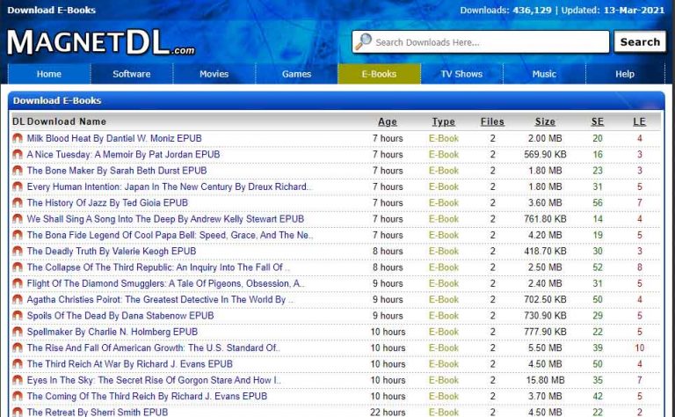Switch to the TV Shows tab

tap(461, 75)
